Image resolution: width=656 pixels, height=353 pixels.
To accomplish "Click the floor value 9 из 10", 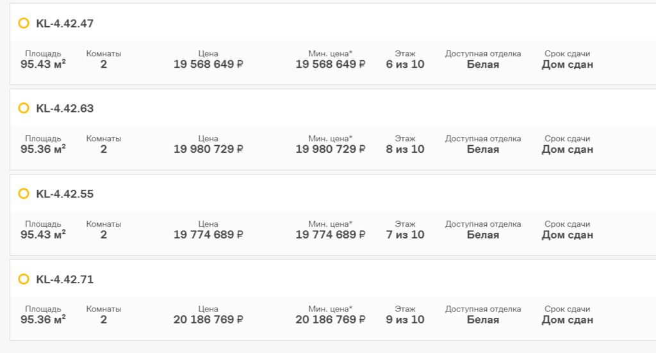I will [x=405, y=320].
